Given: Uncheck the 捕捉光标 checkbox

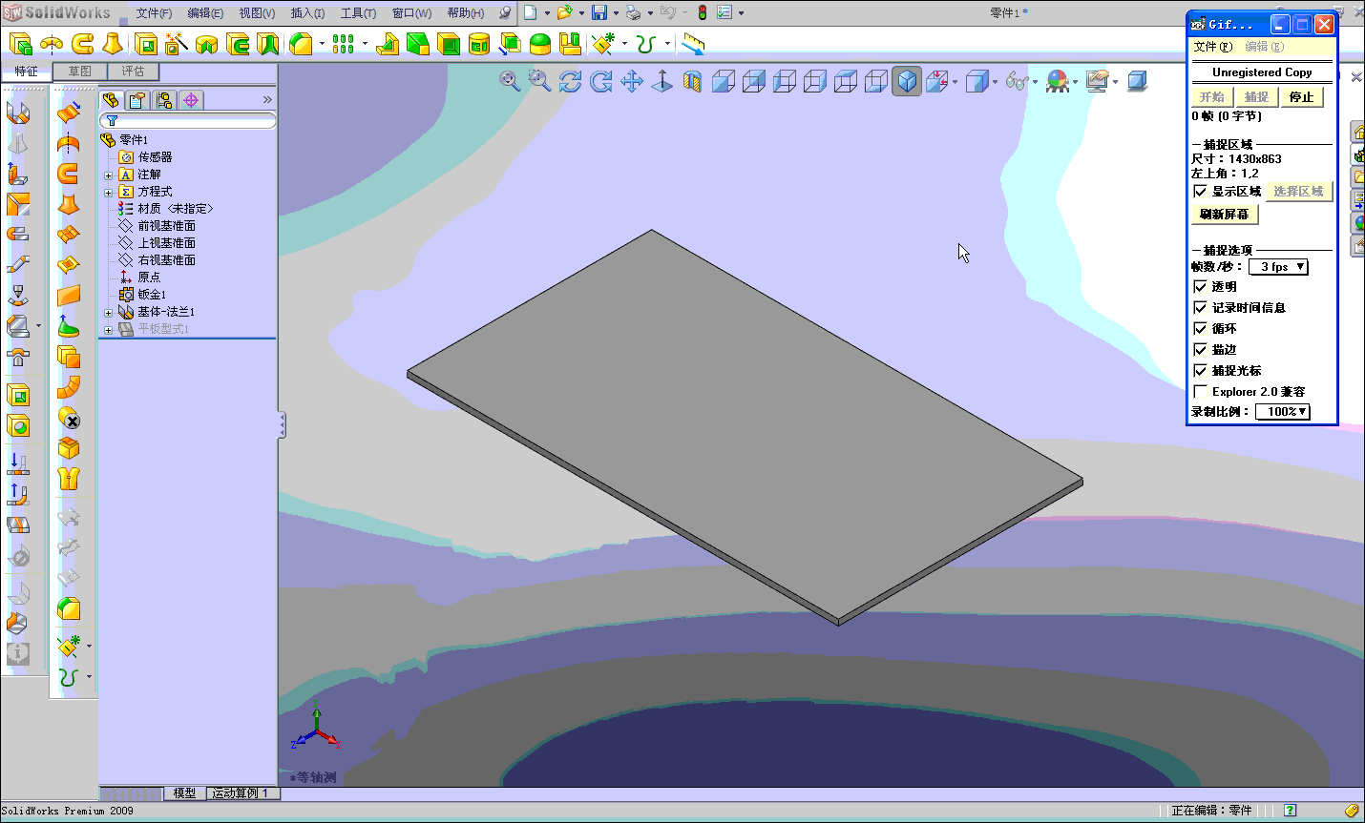Looking at the screenshot, I should point(1201,370).
